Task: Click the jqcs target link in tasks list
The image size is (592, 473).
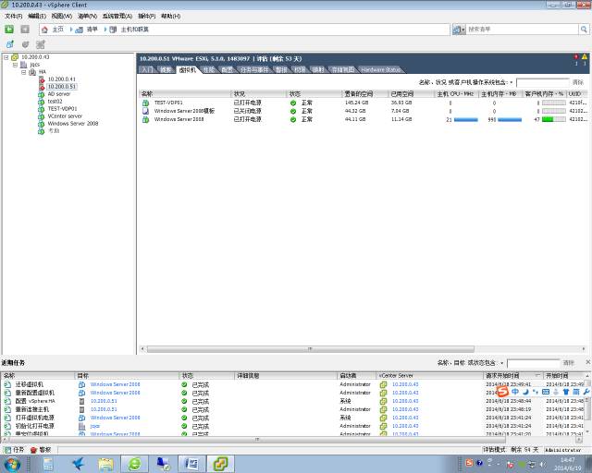Action: [x=95, y=426]
